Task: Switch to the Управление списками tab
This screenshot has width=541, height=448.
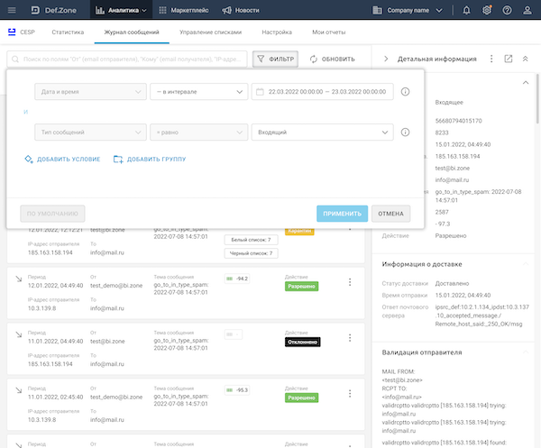Action: [x=210, y=32]
